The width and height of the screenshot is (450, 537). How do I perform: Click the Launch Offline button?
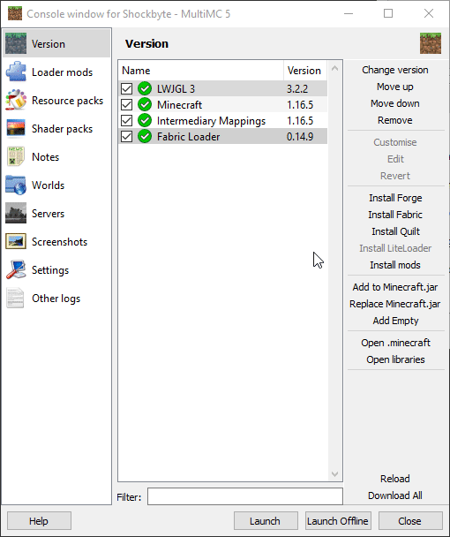pyautogui.click(x=338, y=521)
